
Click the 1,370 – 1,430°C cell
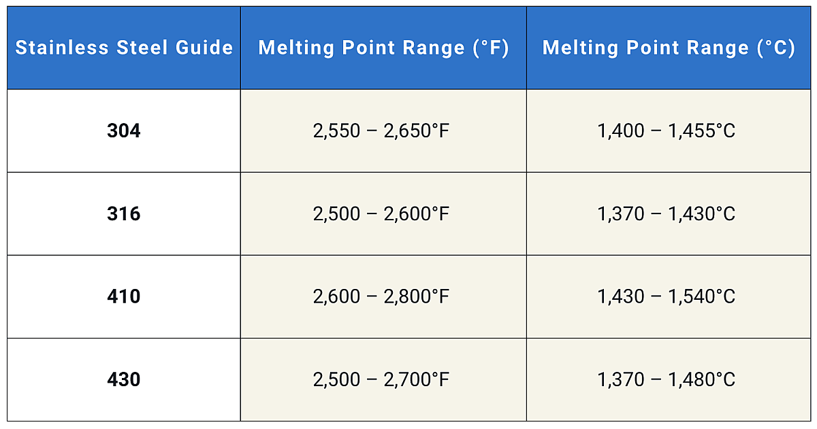point(667,214)
